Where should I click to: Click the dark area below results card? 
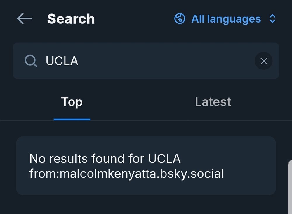click(x=146, y=205)
